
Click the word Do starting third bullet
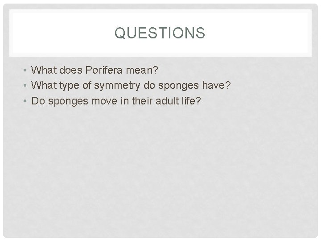(x=39, y=101)
